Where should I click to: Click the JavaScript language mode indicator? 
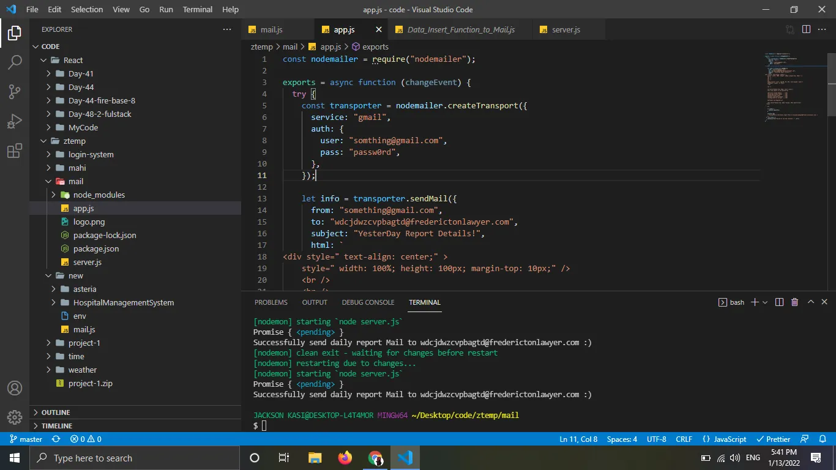[x=725, y=439]
